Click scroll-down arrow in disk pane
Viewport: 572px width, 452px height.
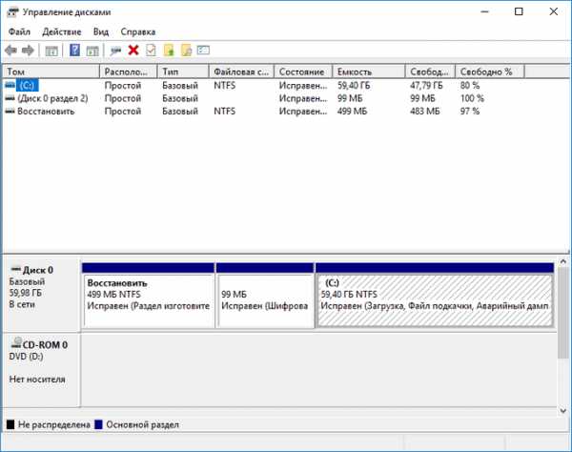[x=563, y=411]
